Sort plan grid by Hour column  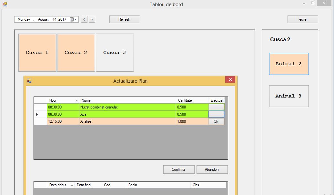tap(63, 100)
